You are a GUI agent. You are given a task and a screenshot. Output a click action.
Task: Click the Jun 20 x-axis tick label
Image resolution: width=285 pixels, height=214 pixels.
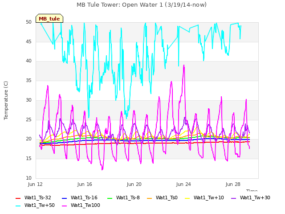click(x=134, y=184)
